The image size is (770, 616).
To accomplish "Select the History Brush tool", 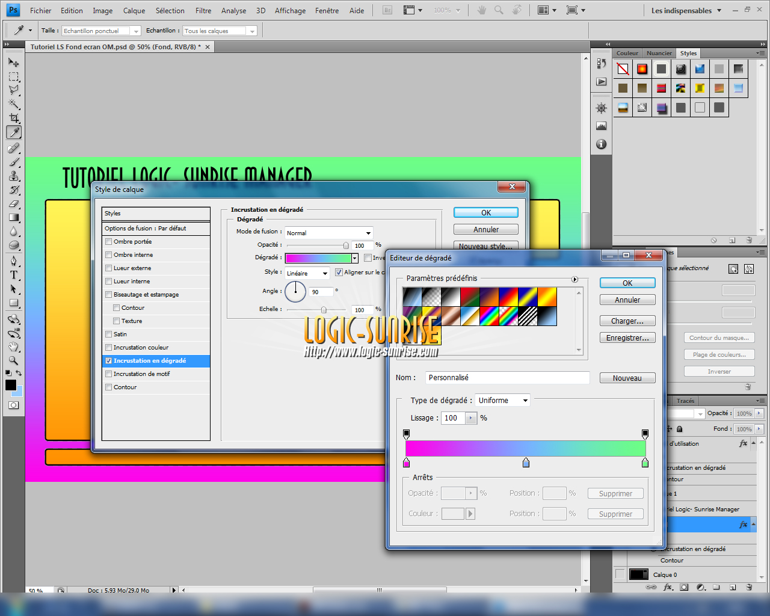I will [x=14, y=189].
